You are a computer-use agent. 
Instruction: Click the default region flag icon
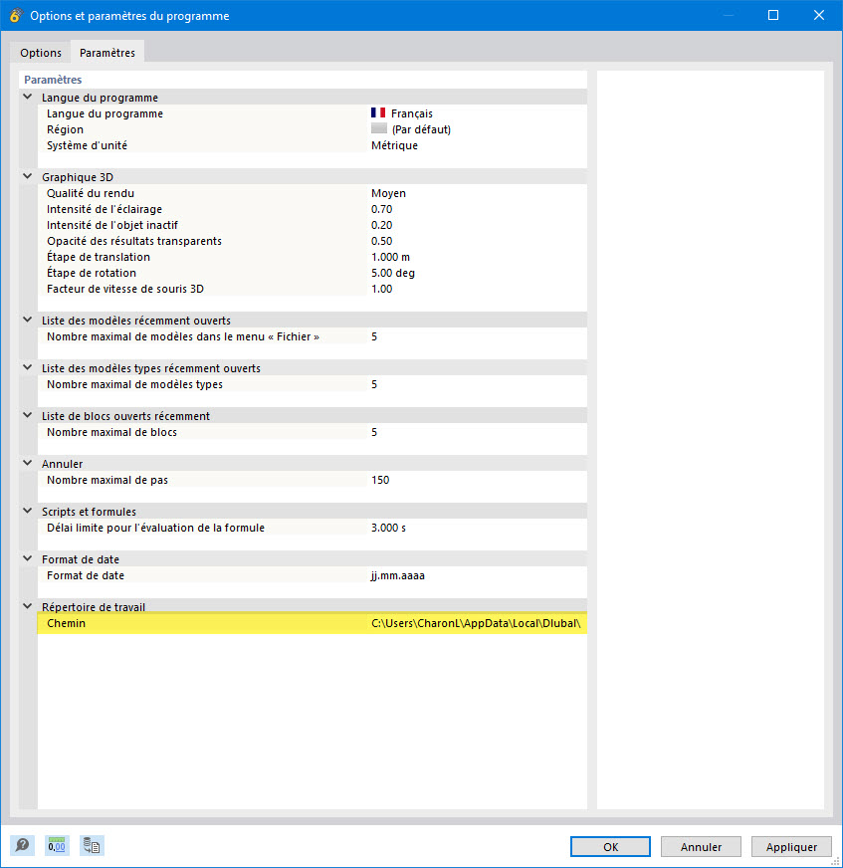point(377,128)
